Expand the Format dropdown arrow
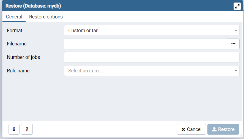The height and width of the screenshot is (139, 244). coord(236,31)
